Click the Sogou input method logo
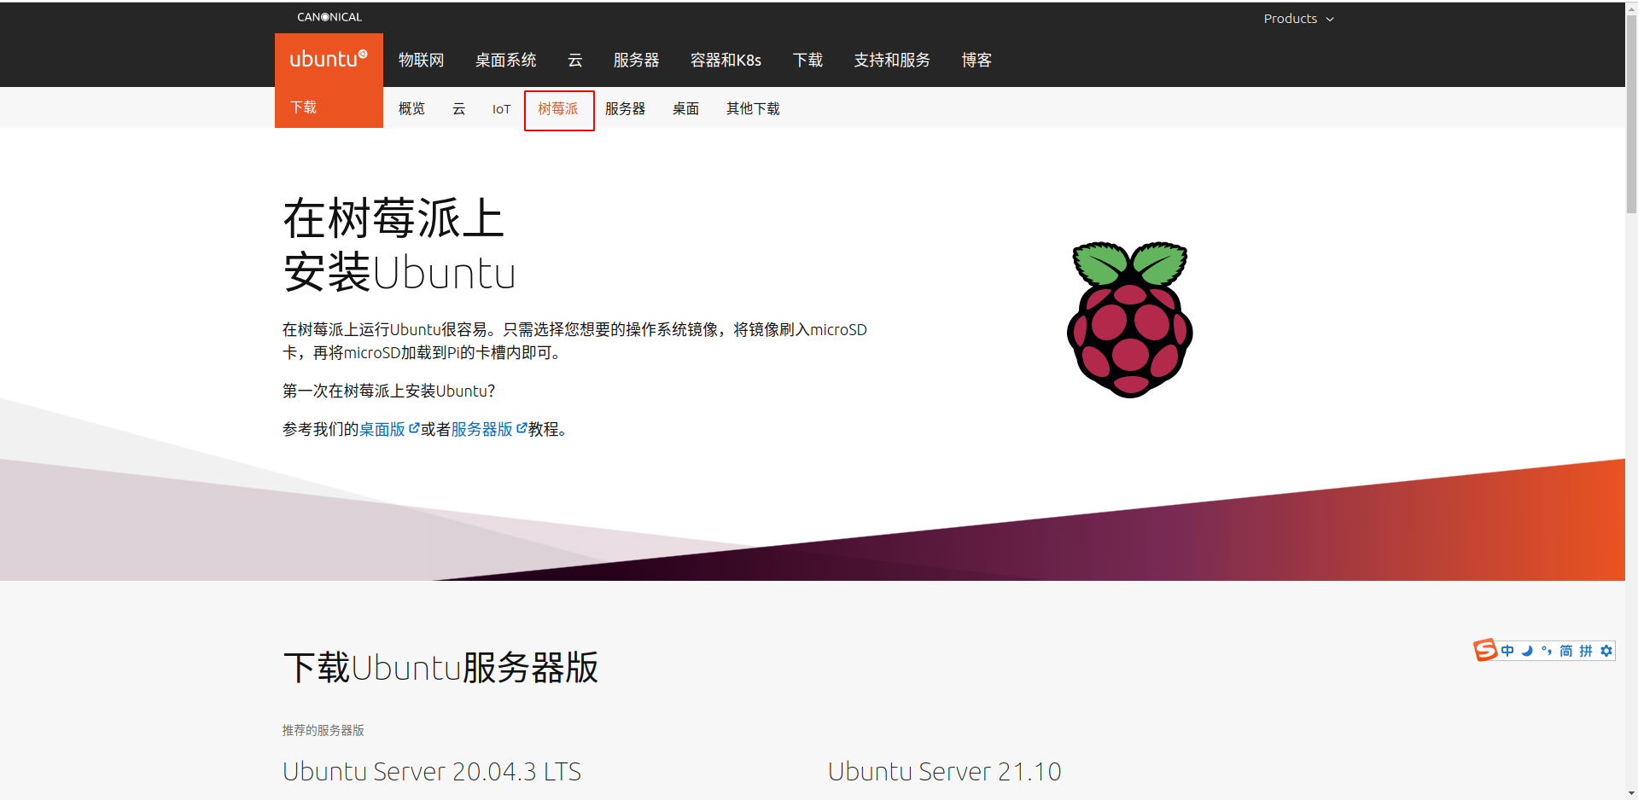This screenshot has width=1638, height=800. point(1485,650)
